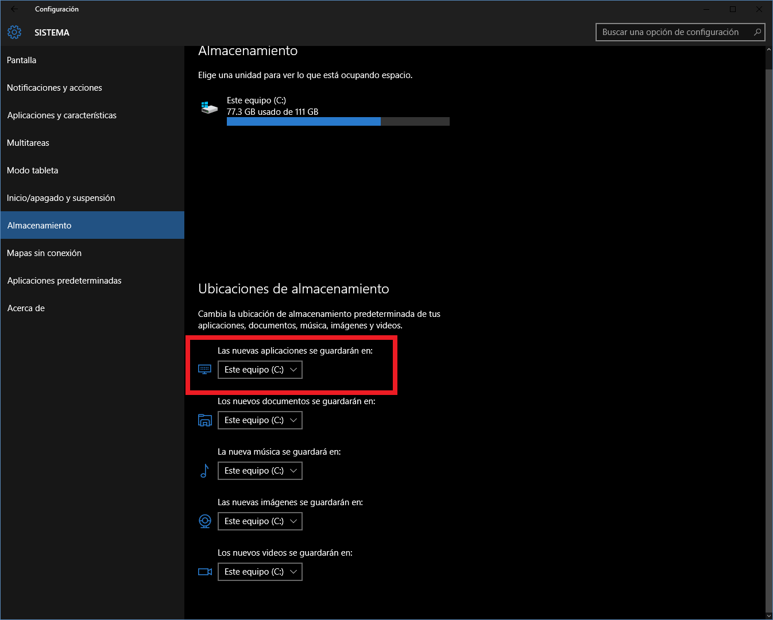
Task: Click the music note icon
Action: [x=204, y=471]
